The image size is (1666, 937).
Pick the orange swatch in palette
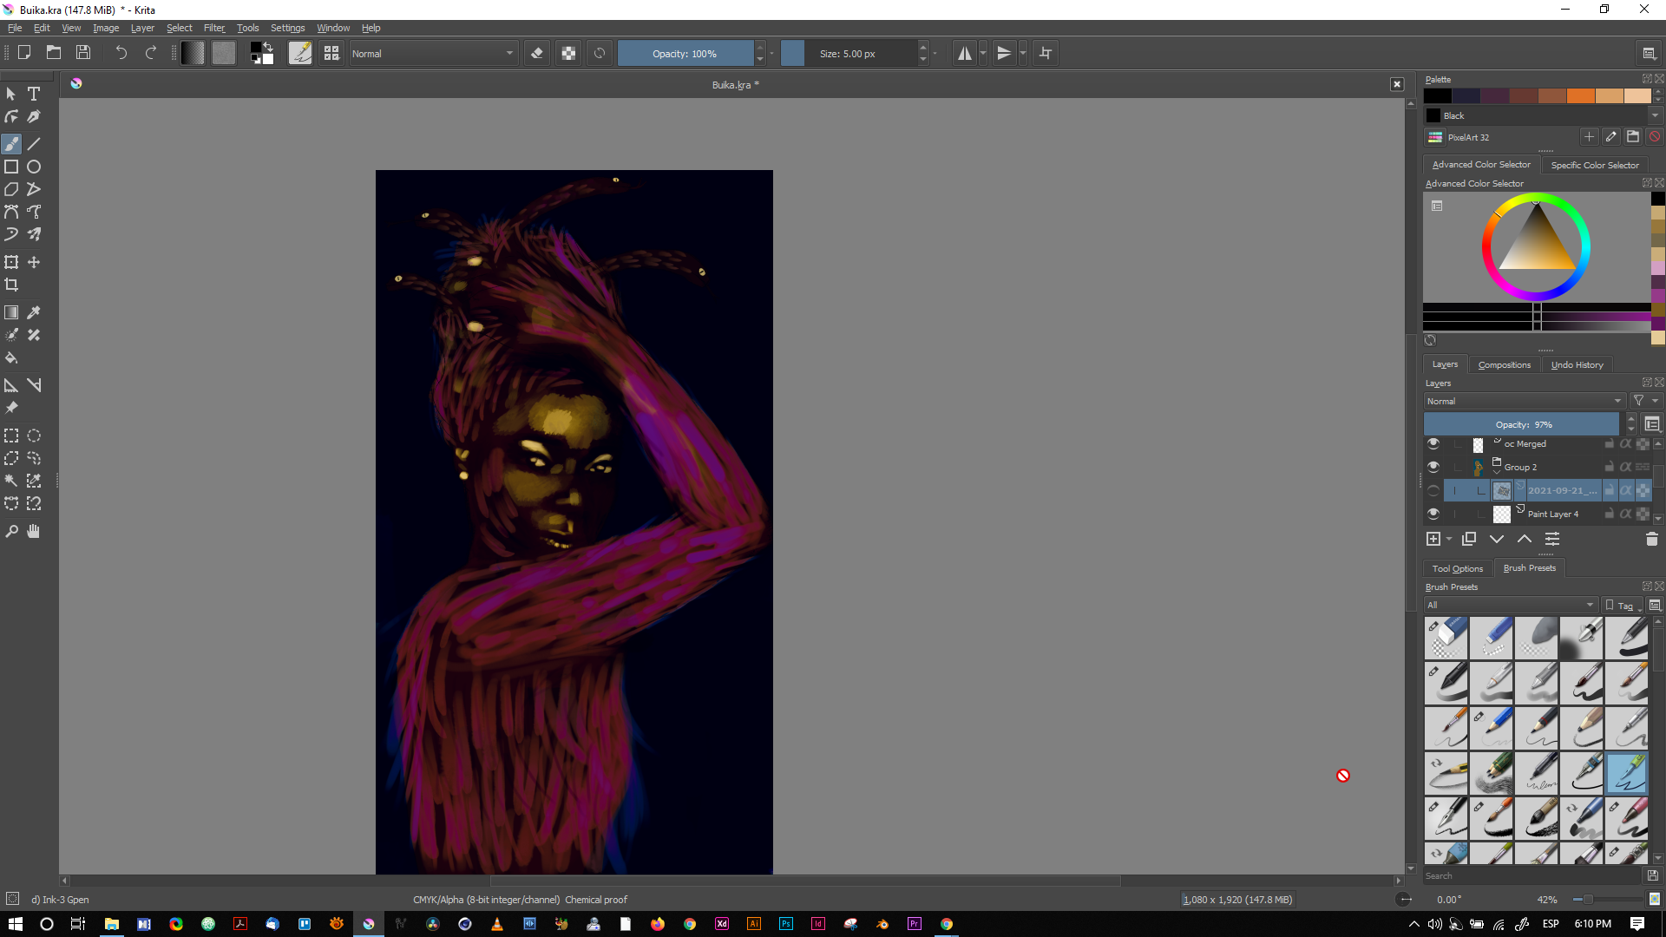(x=1580, y=96)
